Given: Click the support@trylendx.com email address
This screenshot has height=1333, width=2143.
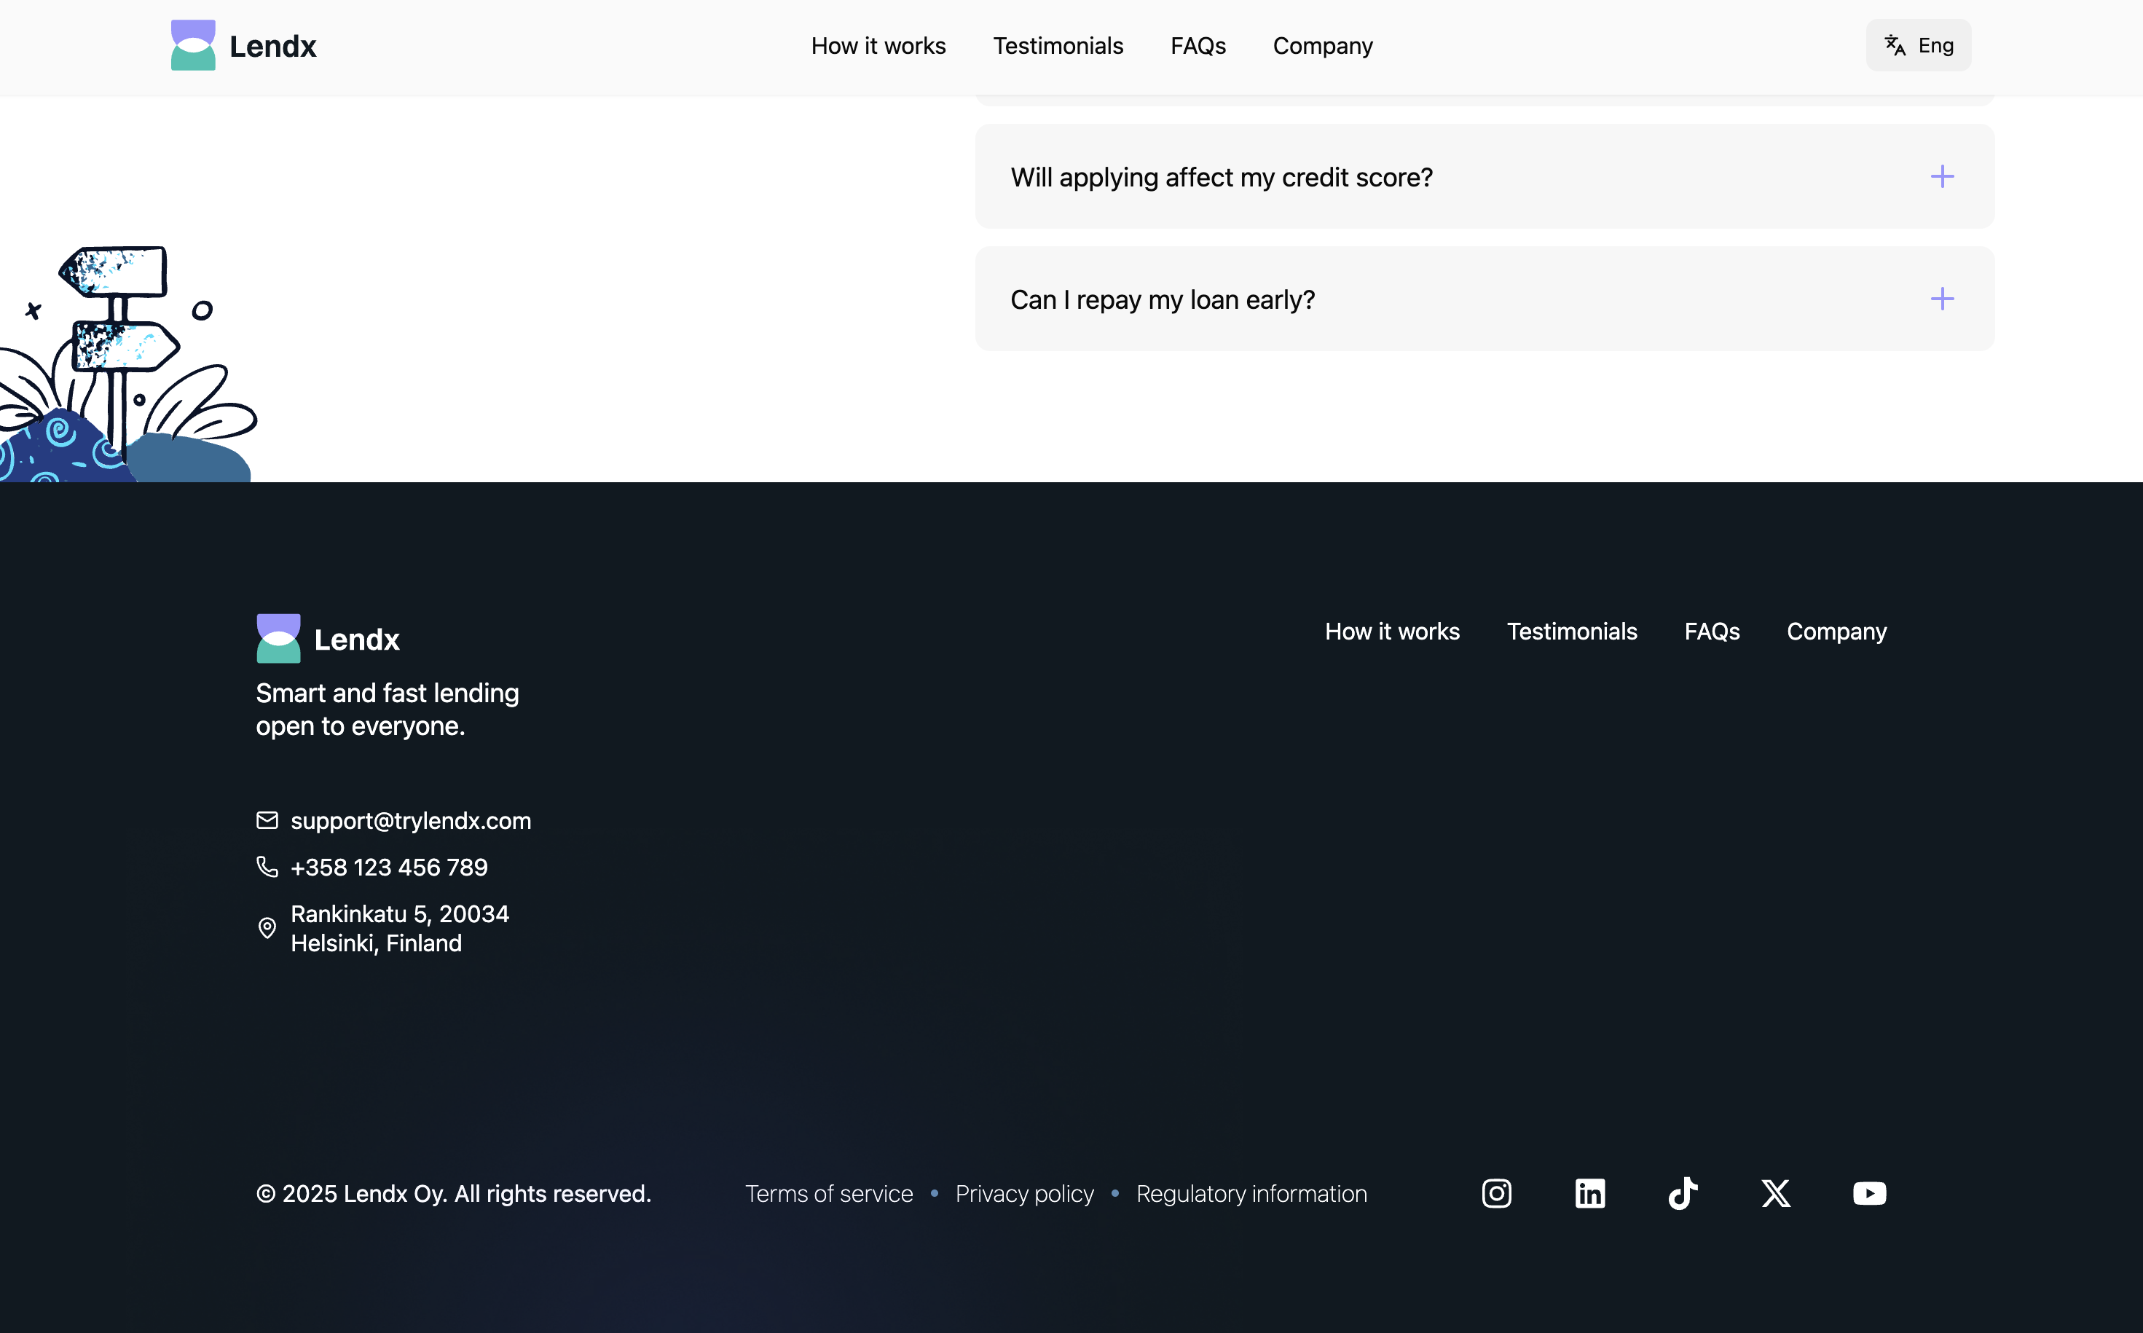Looking at the screenshot, I should (411, 821).
